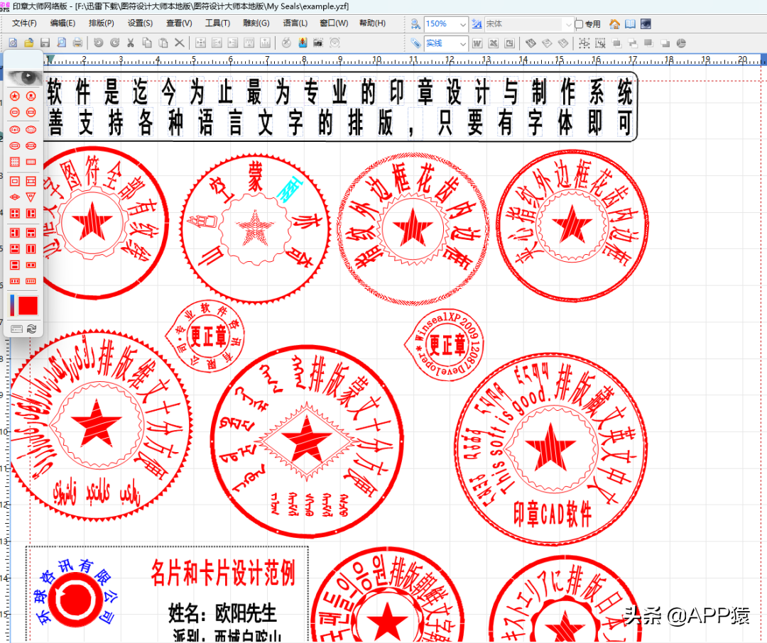Click the blue-red gradient swatch

point(12,306)
